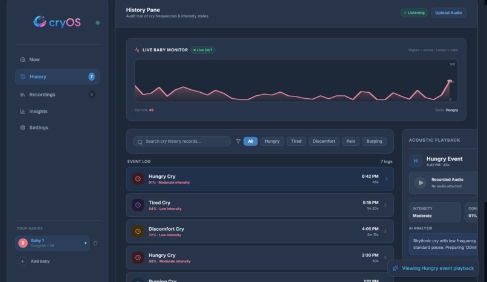487x282 pixels.
Task: Click the purple clock icon on Tired Cry
Action: [138, 205]
